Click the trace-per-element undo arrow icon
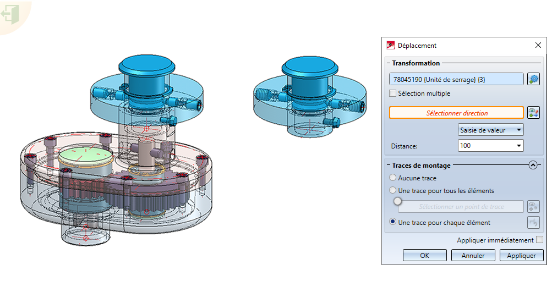This screenshot has height=292, width=552. tap(533, 223)
